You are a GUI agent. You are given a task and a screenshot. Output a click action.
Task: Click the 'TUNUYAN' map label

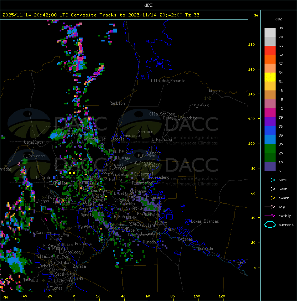pos(76,278)
